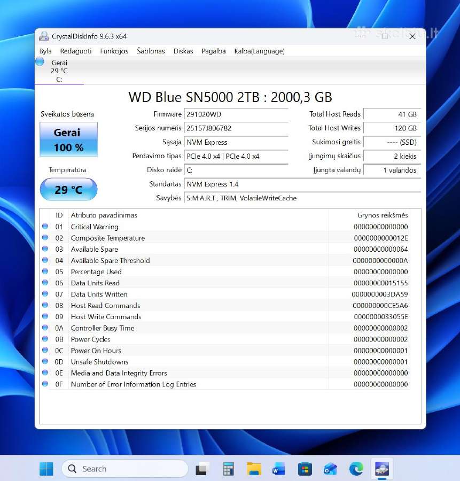Click the status dot for Controller Busy Time
Image resolution: width=460 pixels, height=481 pixels.
45,328
